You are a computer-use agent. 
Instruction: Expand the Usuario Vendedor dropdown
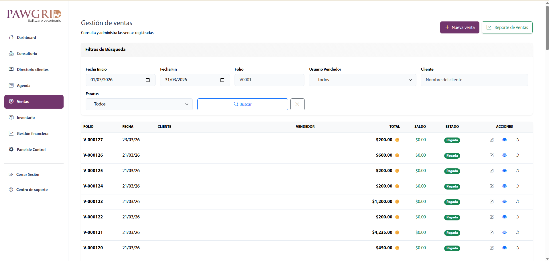[x=362, y=80]
